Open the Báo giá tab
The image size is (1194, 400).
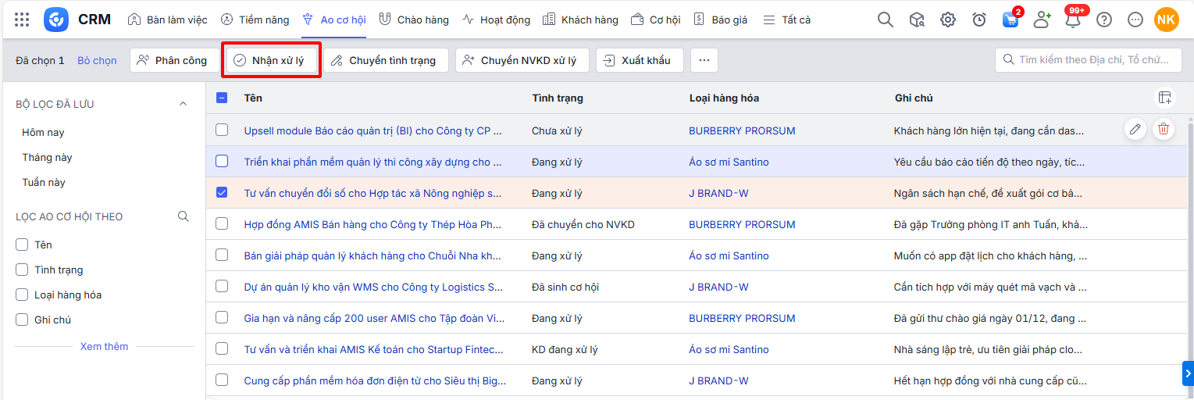point(720,20)
